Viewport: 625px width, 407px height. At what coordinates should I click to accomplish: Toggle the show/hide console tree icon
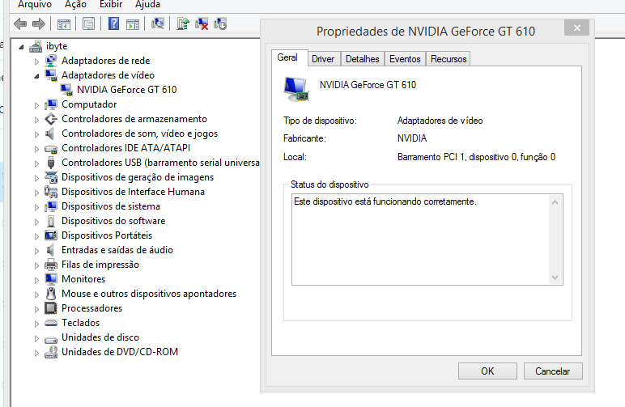click(x=64, y=24)
